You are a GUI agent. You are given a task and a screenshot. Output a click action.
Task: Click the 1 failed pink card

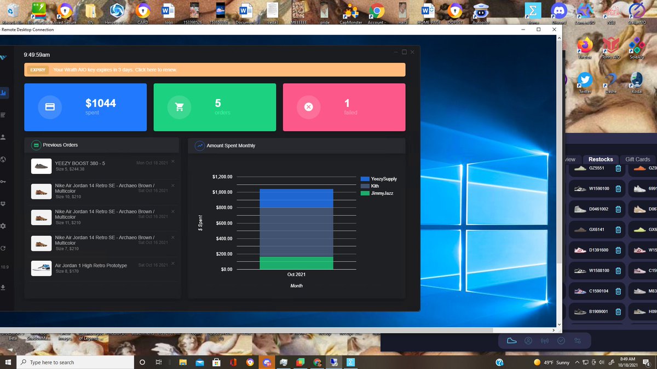pyautogui.click(x=344, y=107)
